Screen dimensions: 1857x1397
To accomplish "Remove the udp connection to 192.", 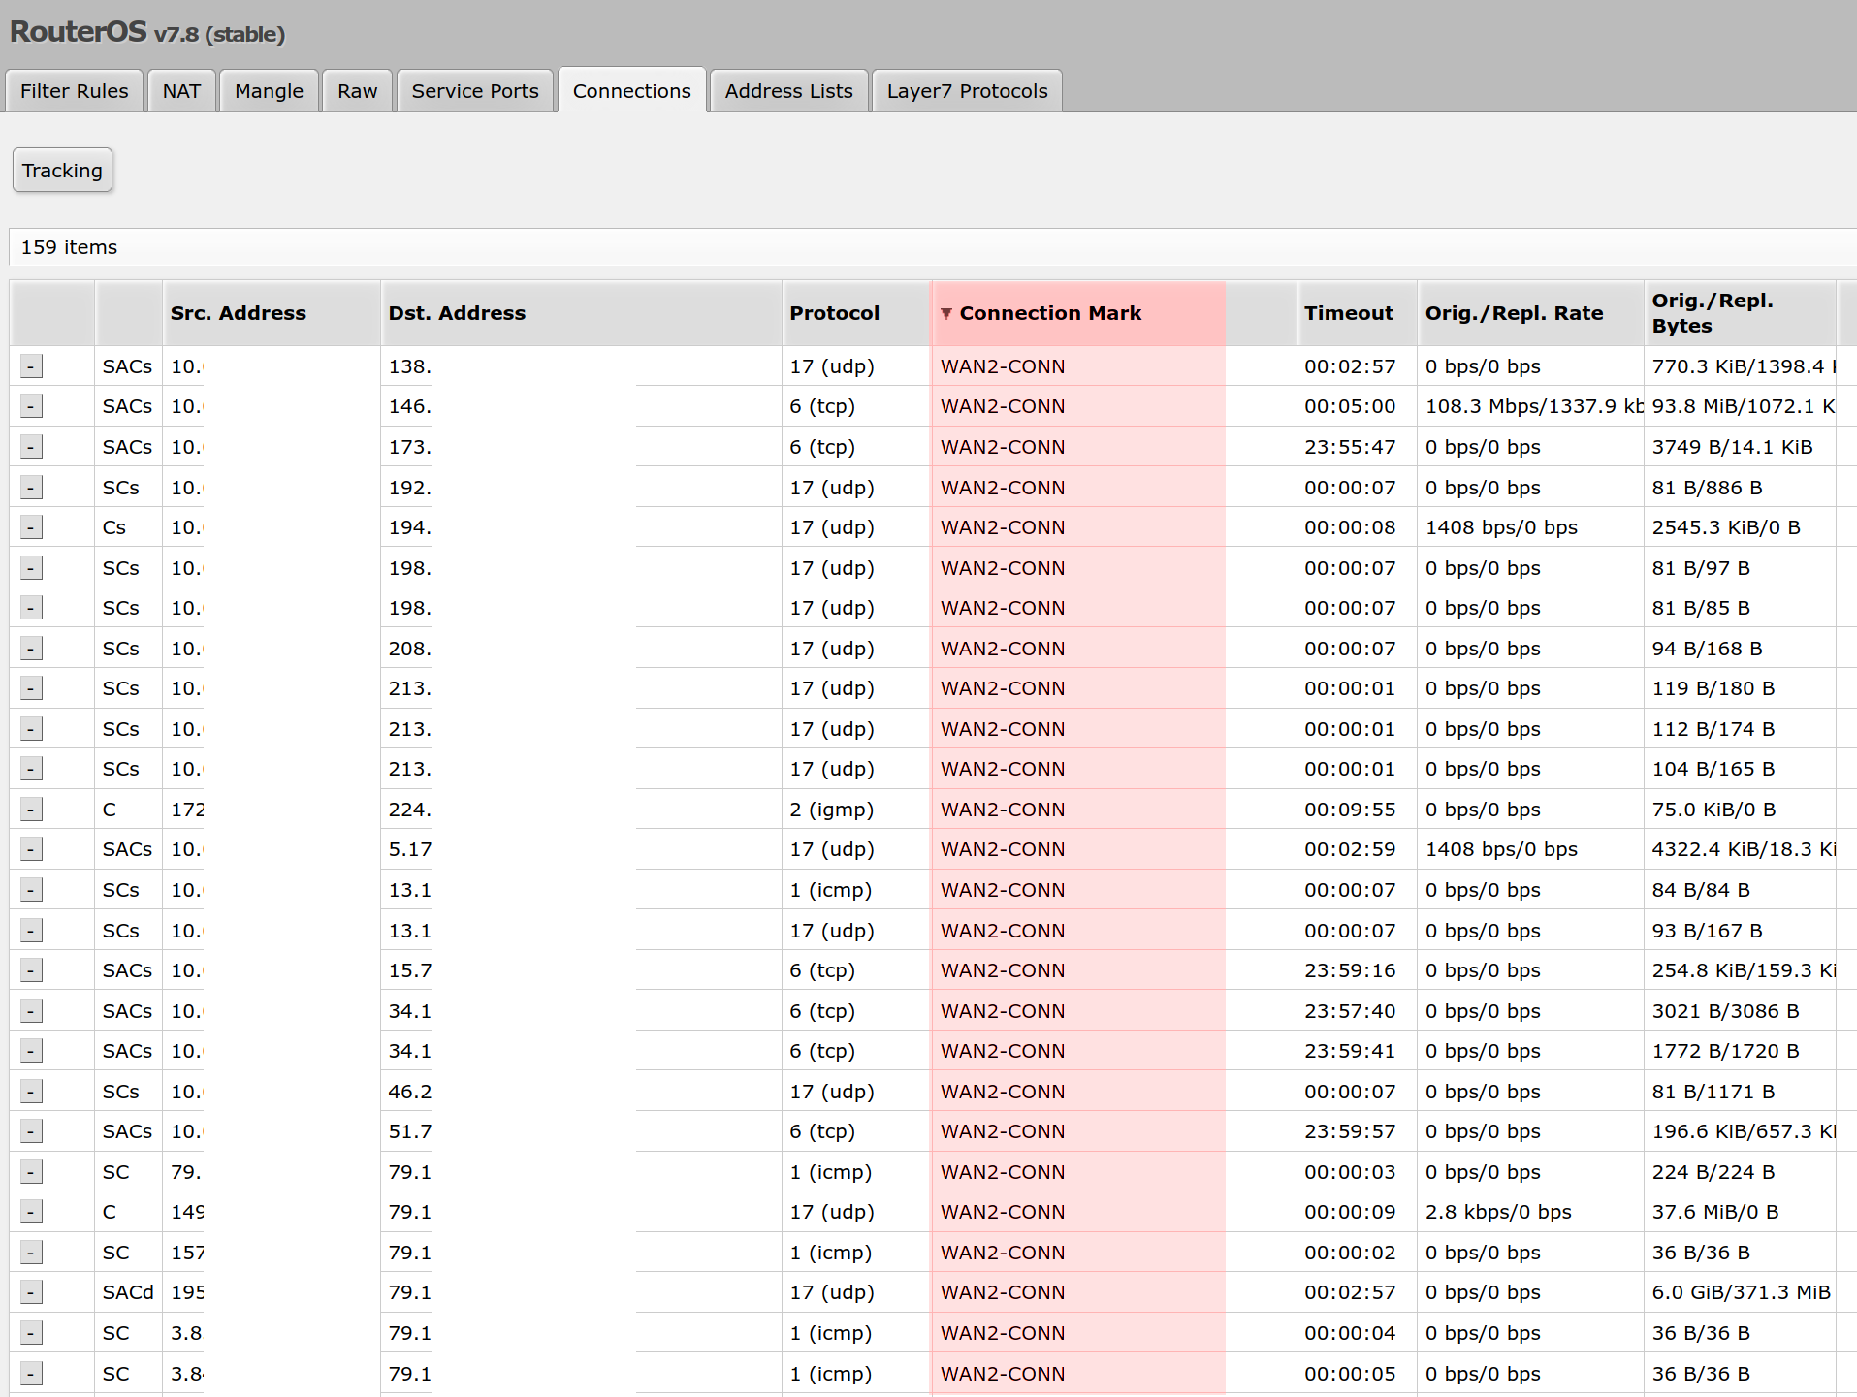I will [x=31, y=488].
